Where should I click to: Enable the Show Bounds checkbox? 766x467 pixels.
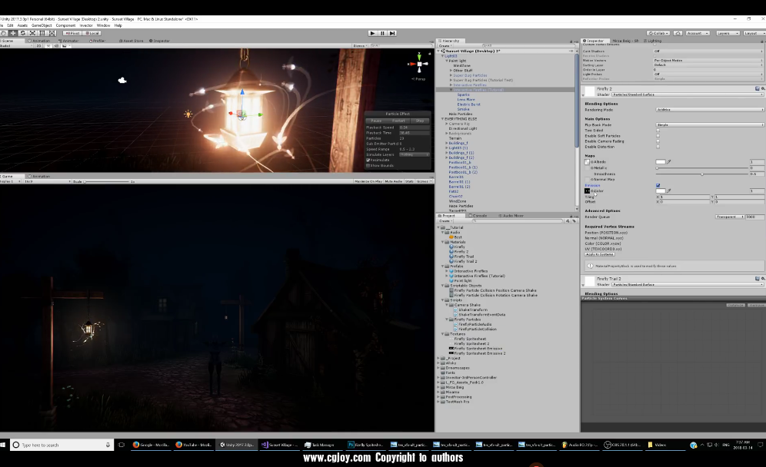point(368,165)
